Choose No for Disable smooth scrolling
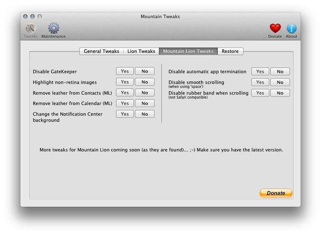Screen dimensions: 321x235 click(x=280, y=82)
